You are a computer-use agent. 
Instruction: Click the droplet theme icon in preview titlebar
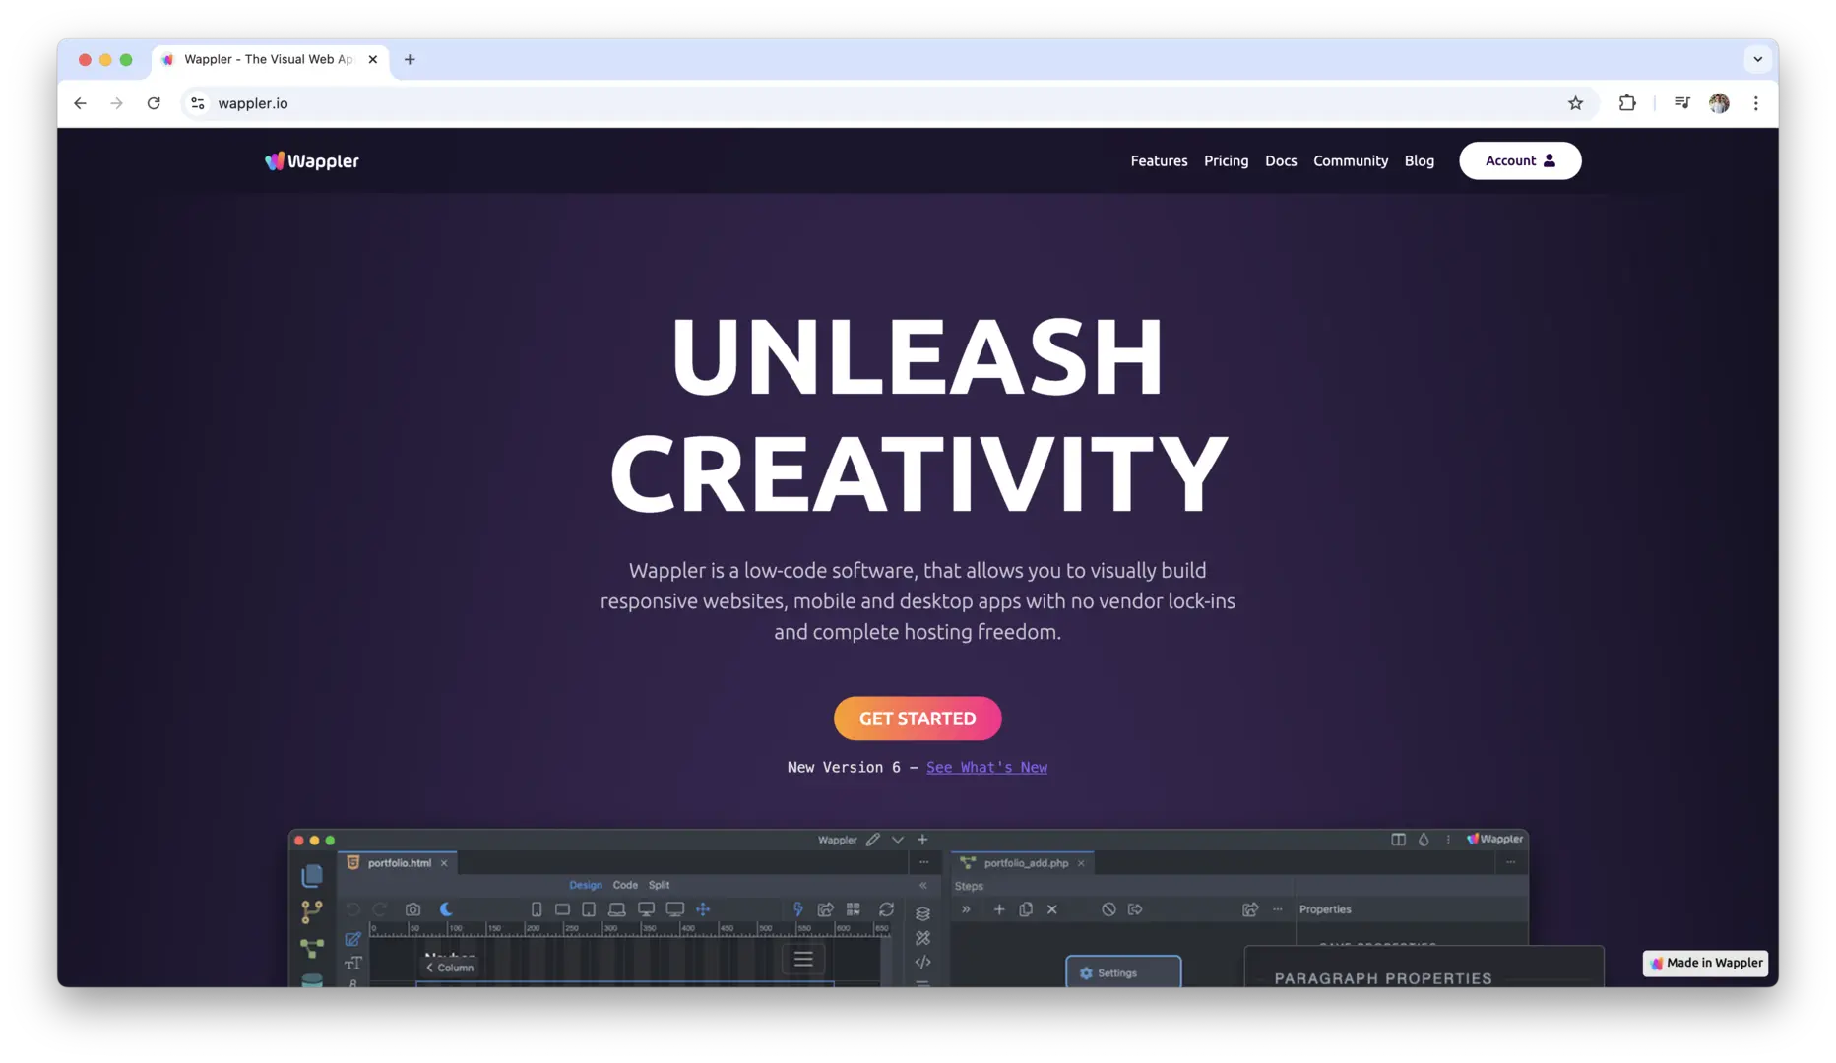click(1424, 840)
